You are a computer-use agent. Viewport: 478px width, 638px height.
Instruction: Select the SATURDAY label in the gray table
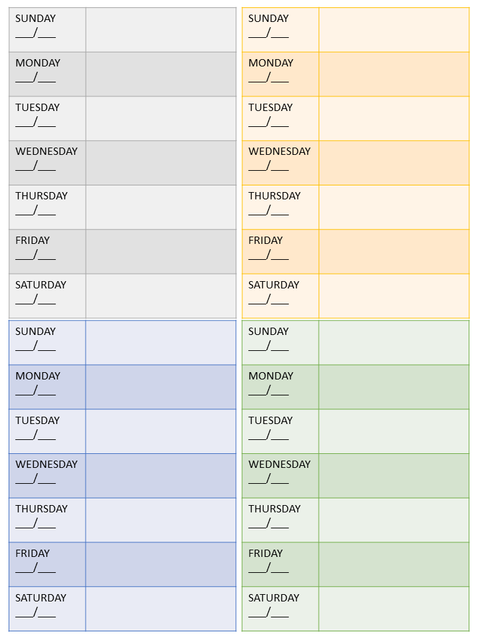click(41, 285)
